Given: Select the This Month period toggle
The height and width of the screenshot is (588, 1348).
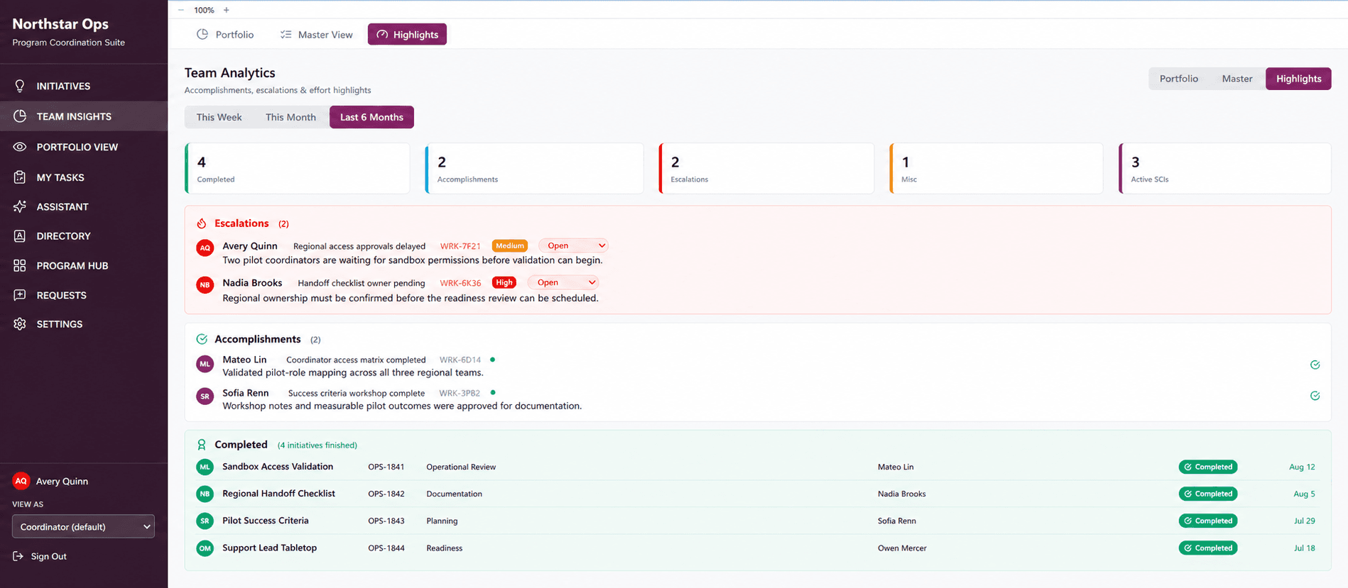Looking at the screenshot, I should (290, 117).
